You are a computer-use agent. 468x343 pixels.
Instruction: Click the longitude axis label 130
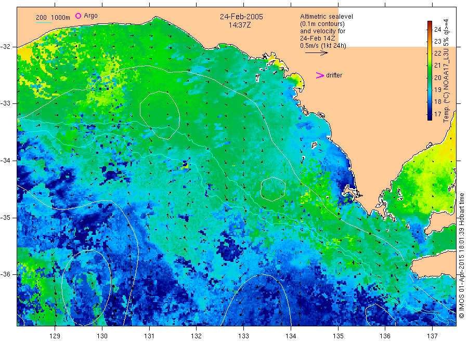click(102, 336)
